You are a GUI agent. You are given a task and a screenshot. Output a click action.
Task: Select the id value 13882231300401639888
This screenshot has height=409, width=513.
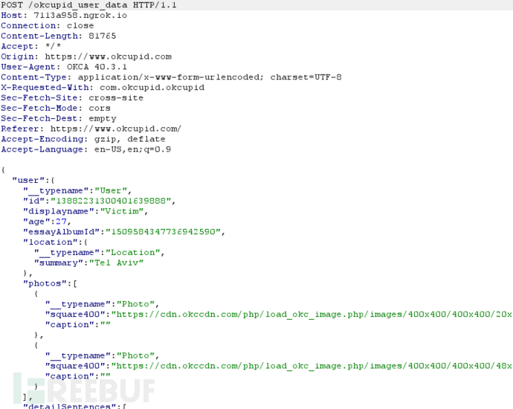coord(111,201)
